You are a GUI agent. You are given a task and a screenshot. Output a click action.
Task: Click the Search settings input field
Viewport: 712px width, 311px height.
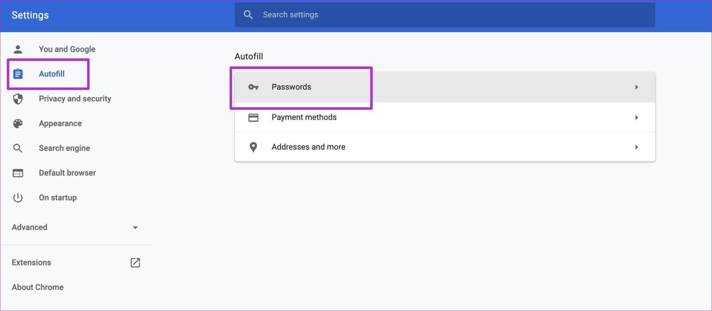coord(444,15)
